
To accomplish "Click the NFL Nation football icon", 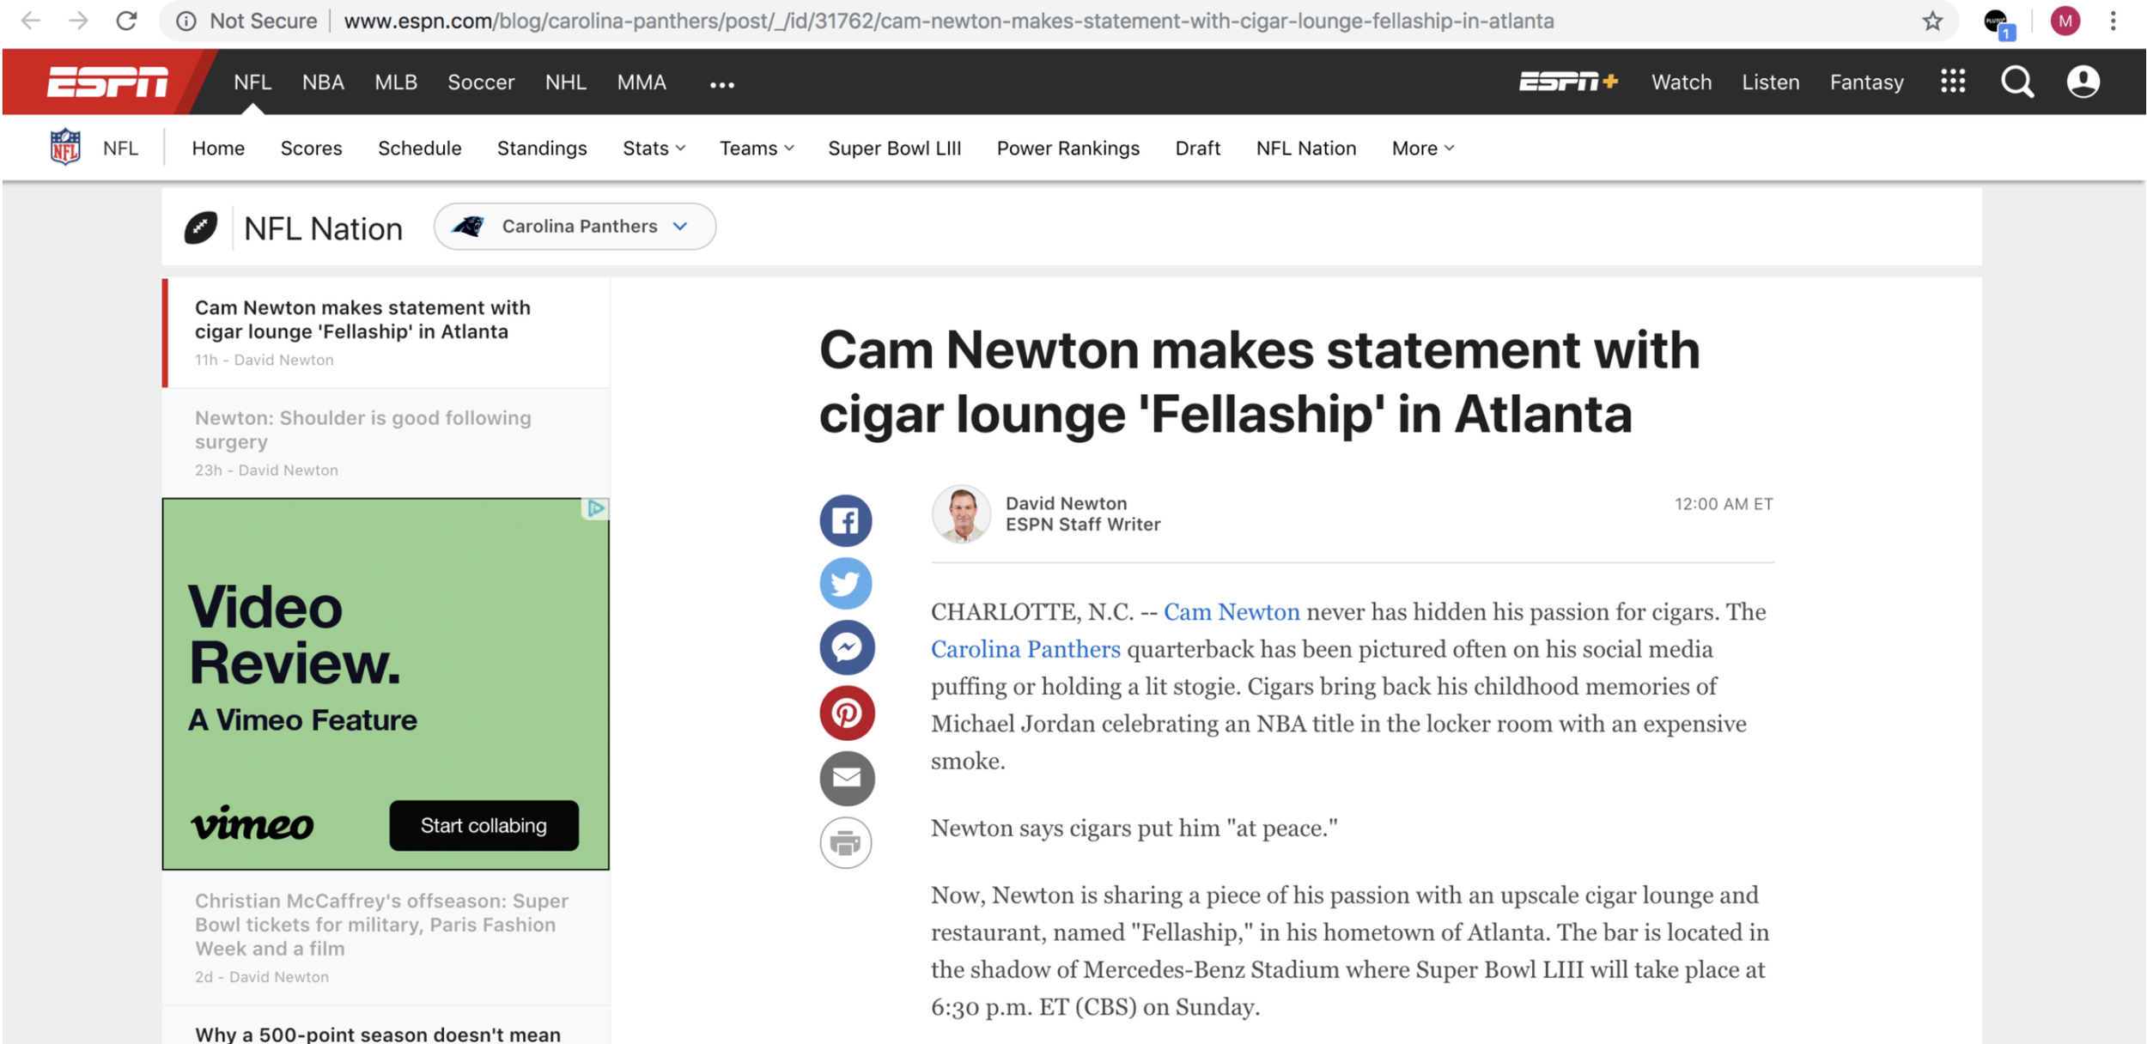I will pyautogui.click(x=201, y=228).
